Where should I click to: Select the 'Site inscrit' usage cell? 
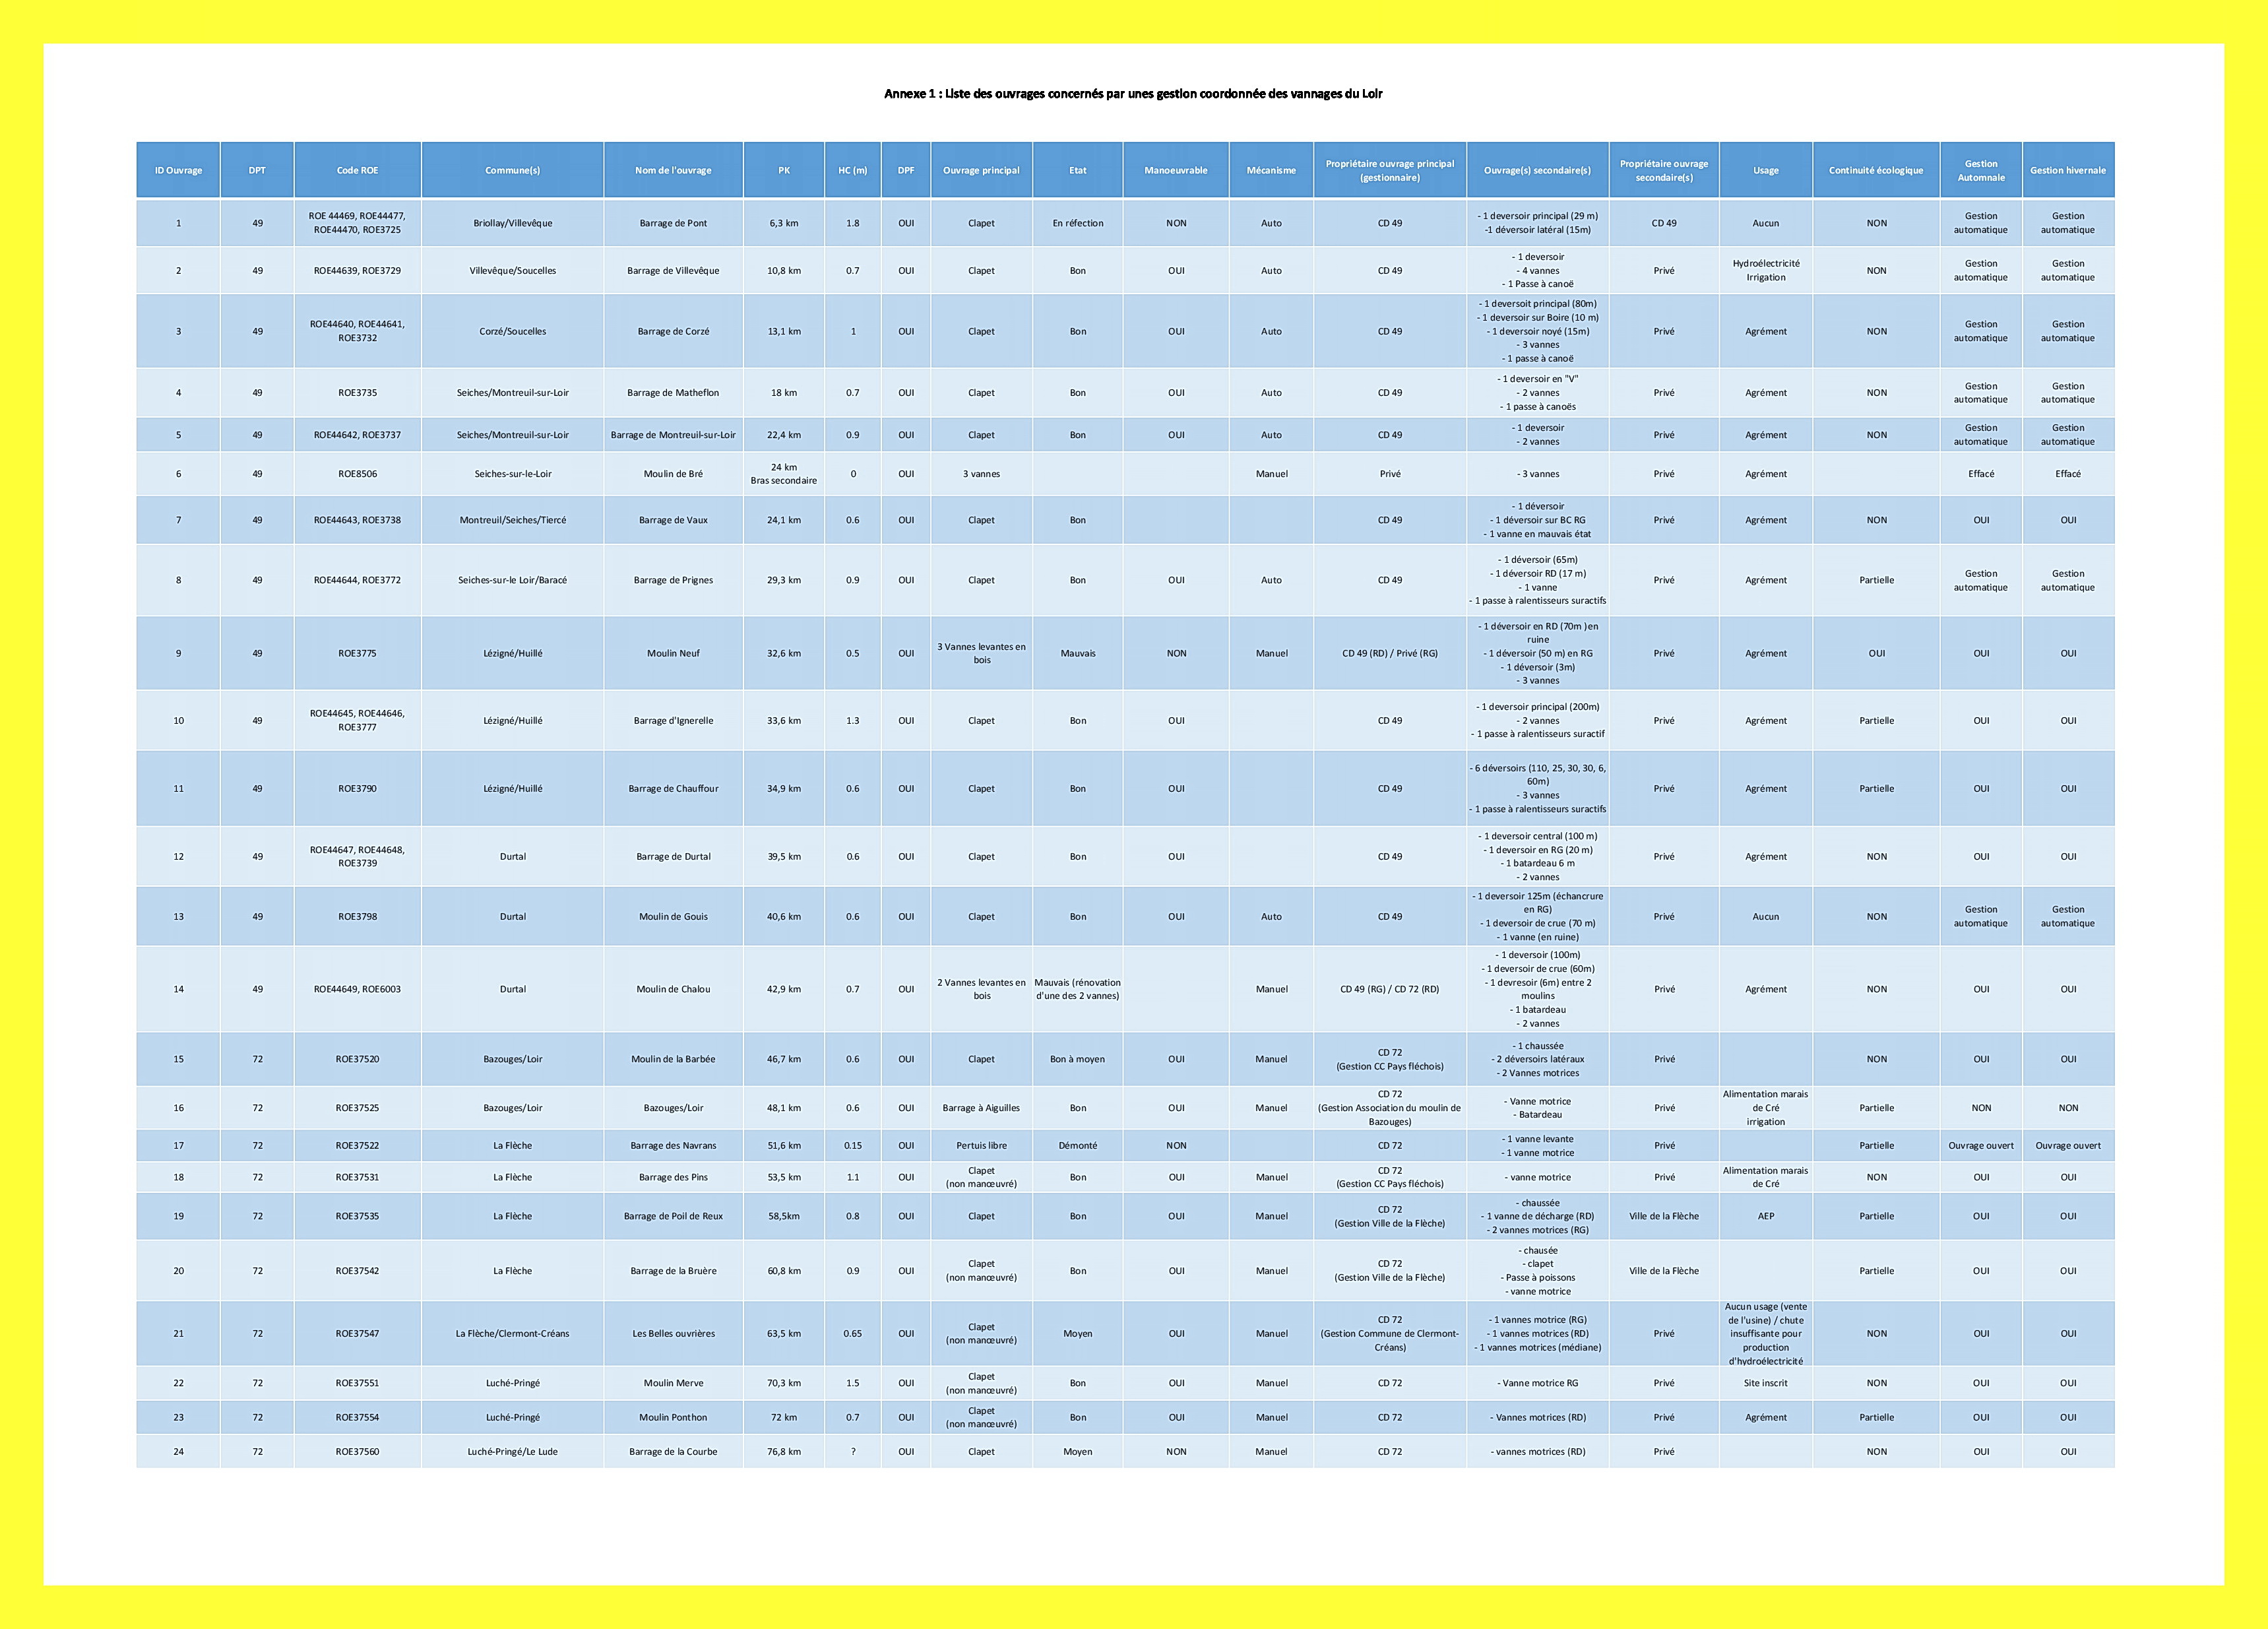coord(1765,1383)
